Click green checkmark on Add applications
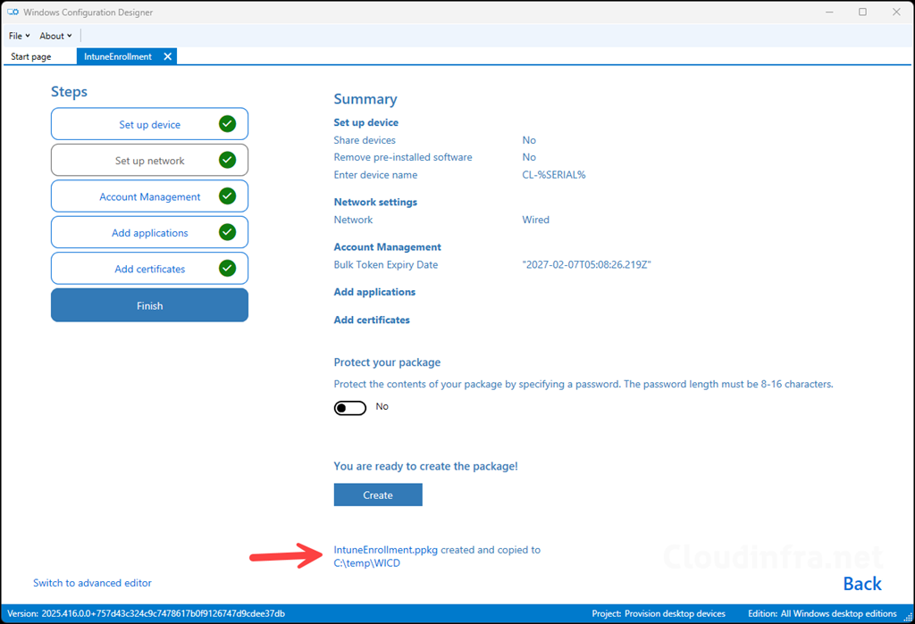This screenshot has width=915, height=624. [228, 232]
